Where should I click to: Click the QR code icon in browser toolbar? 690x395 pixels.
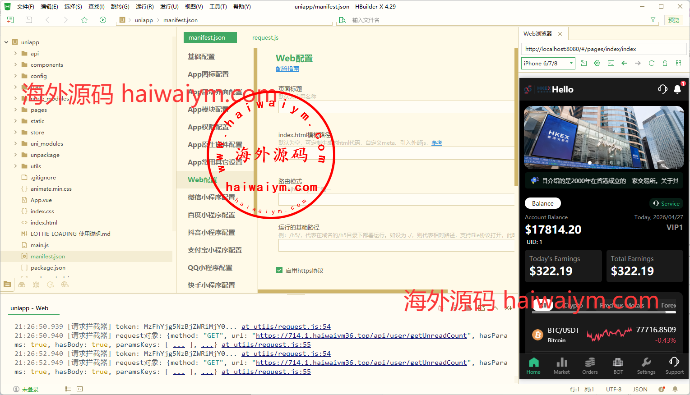(x=678, y=63)
